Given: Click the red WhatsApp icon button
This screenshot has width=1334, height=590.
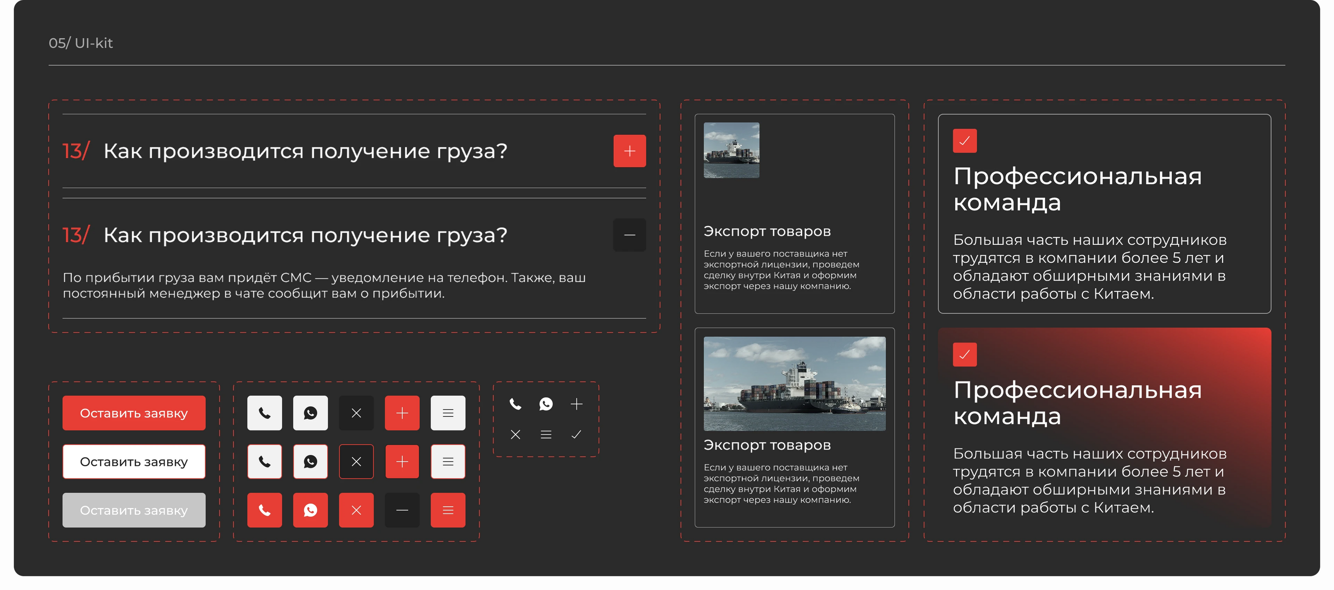Looking at the screenshot, I should [x=310, y=510].
